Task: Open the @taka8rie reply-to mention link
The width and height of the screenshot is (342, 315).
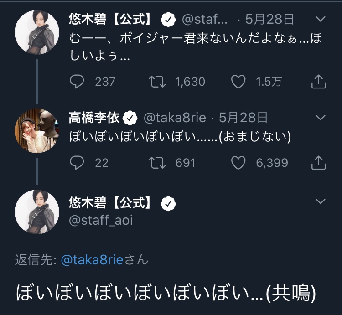Action: point(92,259)
